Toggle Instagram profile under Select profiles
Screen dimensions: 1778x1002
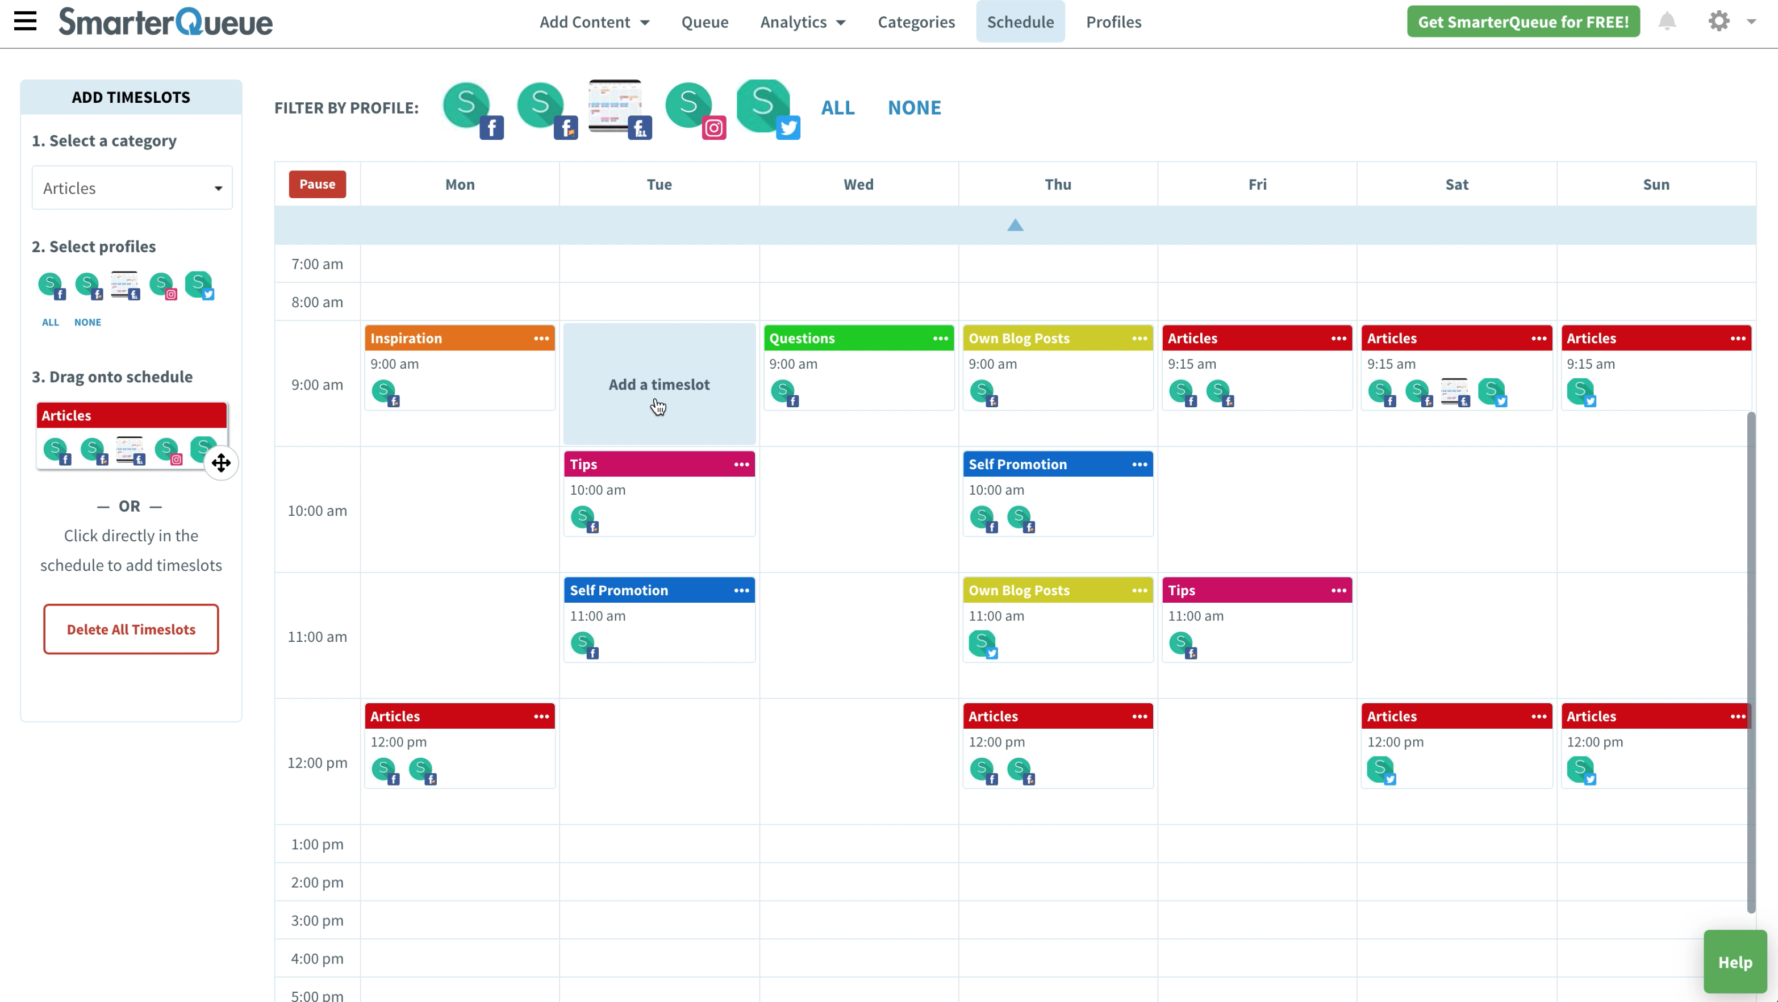(x=164, y=286)
